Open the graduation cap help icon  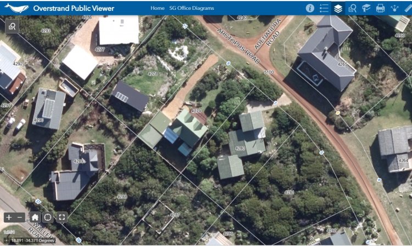coord(366,8)
